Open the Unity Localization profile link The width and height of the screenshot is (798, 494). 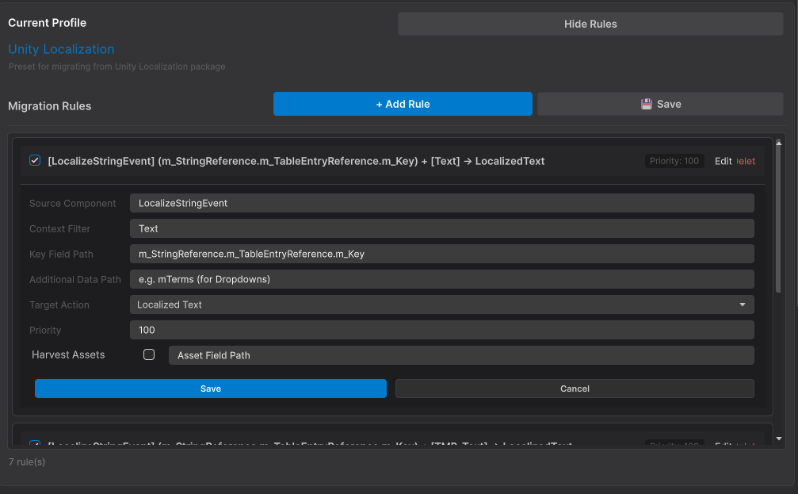61,48
